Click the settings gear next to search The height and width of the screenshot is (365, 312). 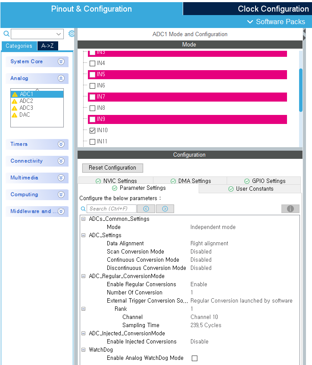(72, 34)
